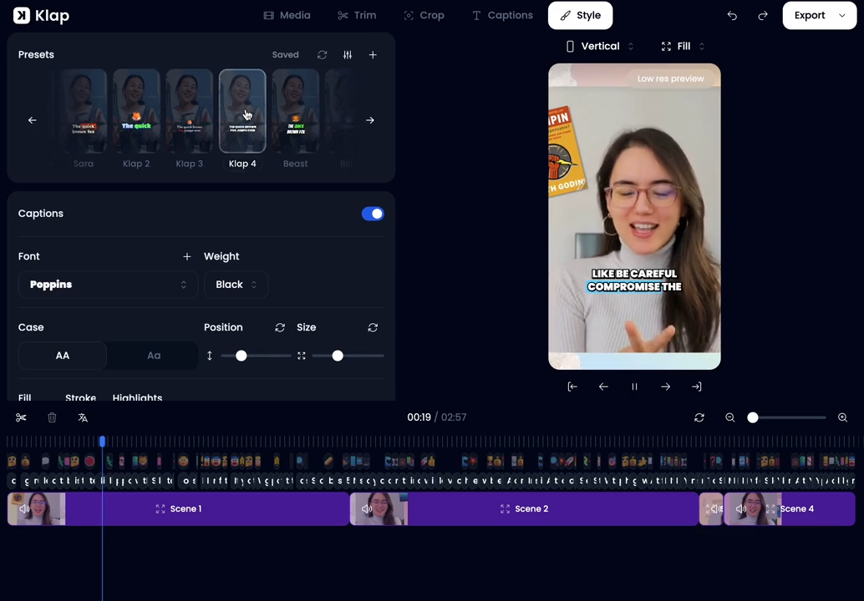864x601 pixels.
Task: Click the undo arrow icon
Action: [x=732, y=16]
